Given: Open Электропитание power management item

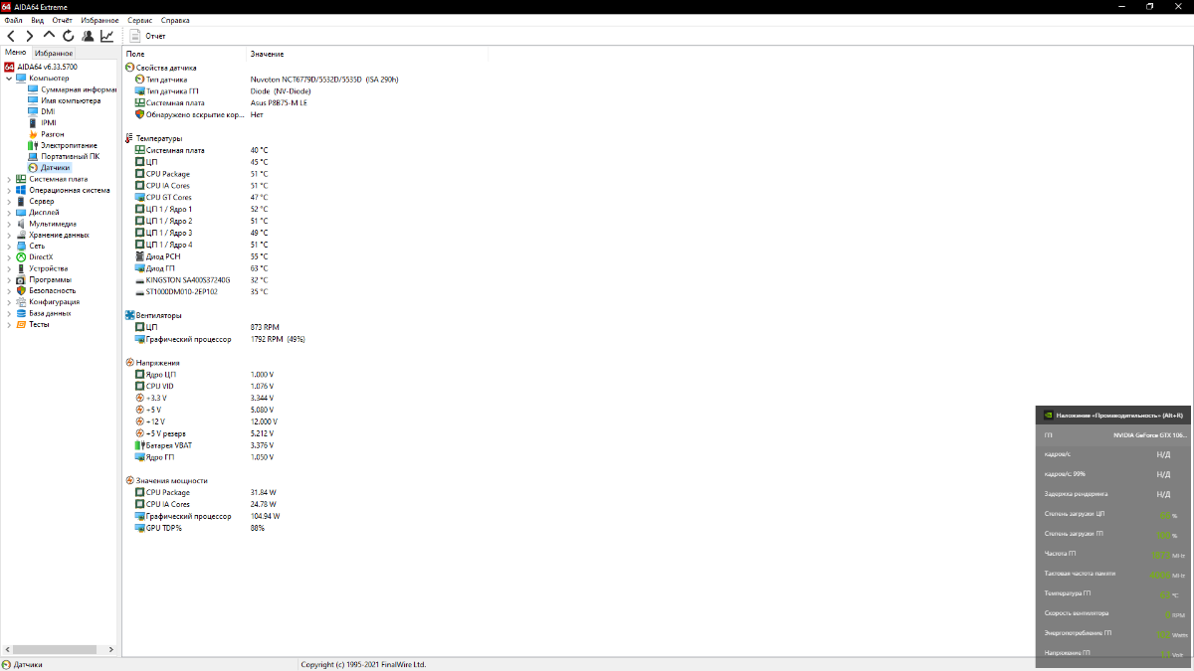Looking at the screenshot, I should [x=69, y=145].
